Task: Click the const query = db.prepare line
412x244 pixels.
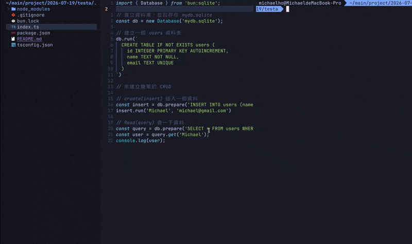Action: [184, 129]
